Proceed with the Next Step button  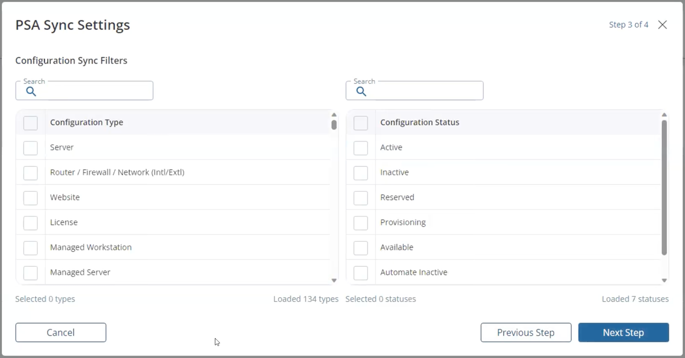[623, 333]
